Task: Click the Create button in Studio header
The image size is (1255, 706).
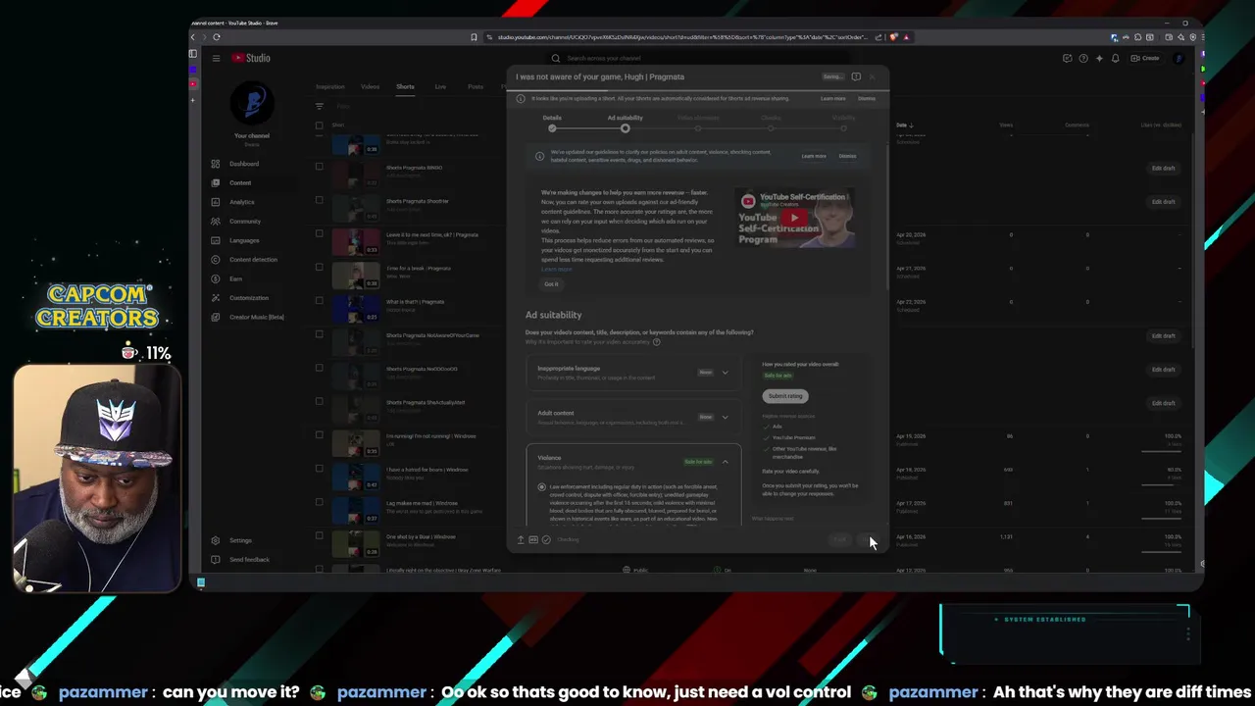Action: (x=1145, y=58)
